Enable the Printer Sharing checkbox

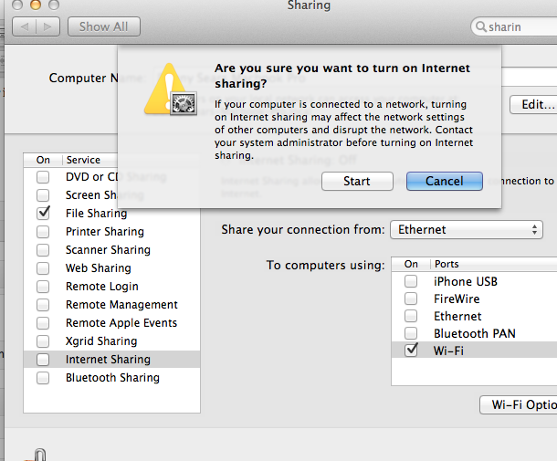(x=43, y=232)
